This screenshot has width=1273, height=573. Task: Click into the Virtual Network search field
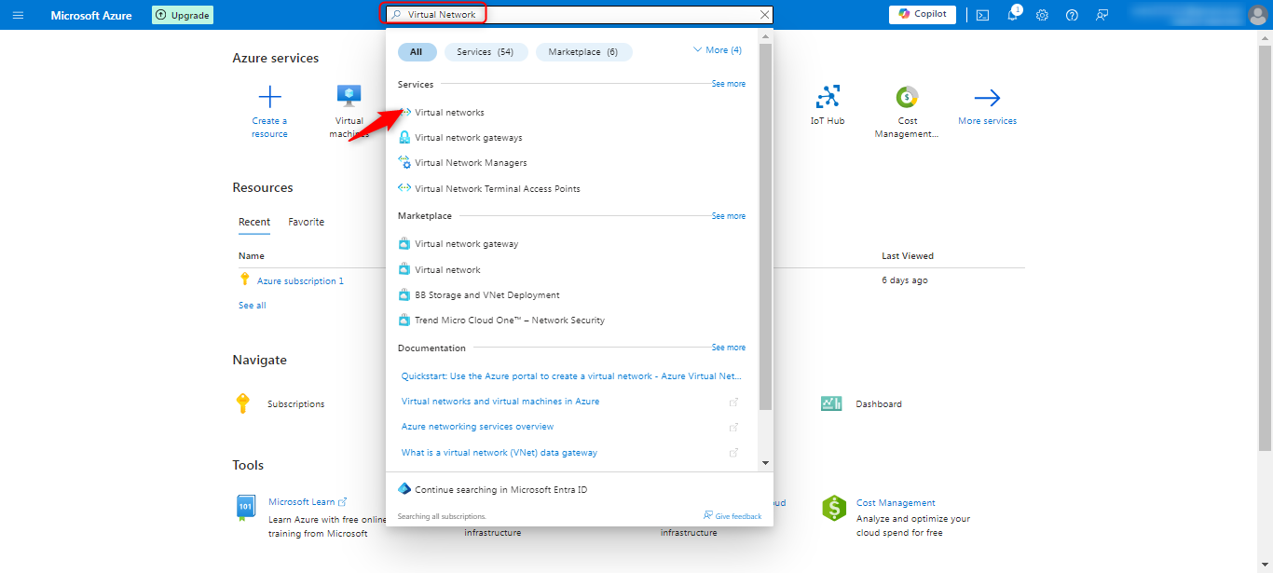point(577,15)
